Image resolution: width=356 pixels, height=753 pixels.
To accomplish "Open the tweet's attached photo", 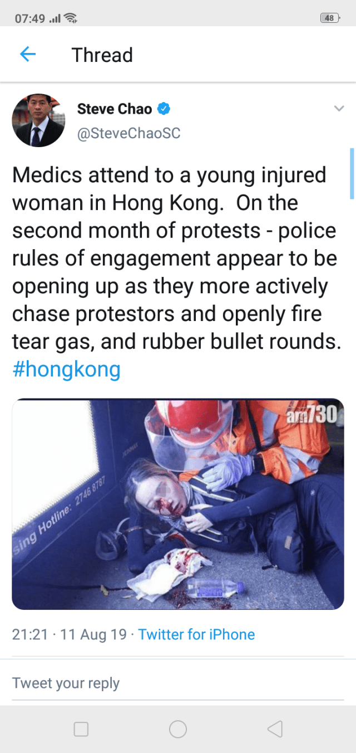I will point(178,504).
